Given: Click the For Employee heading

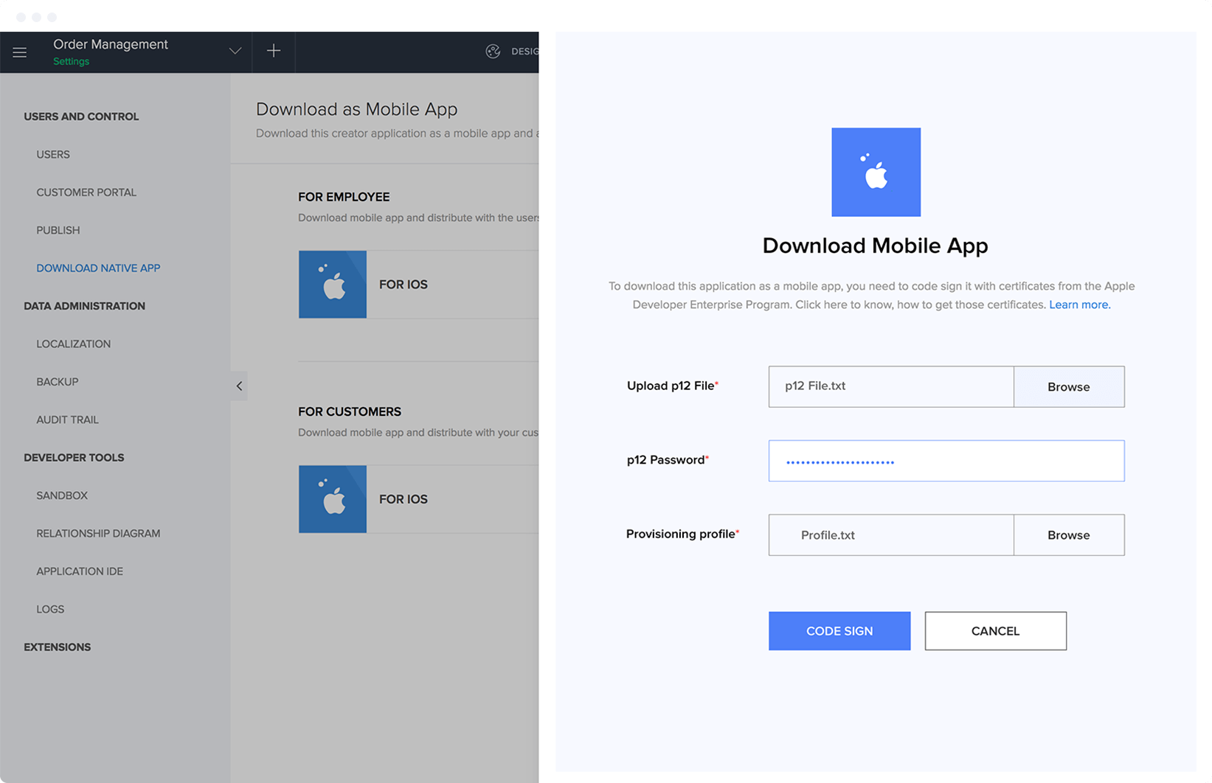Looking at the screenshot, I should pyautogui.click(x=344, y=197).
